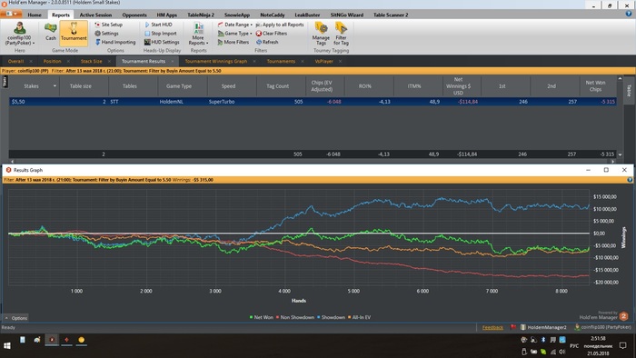
Task: Expand the coinflip100 hero selector
Action: pyautogui.click(x=19, y=34)
